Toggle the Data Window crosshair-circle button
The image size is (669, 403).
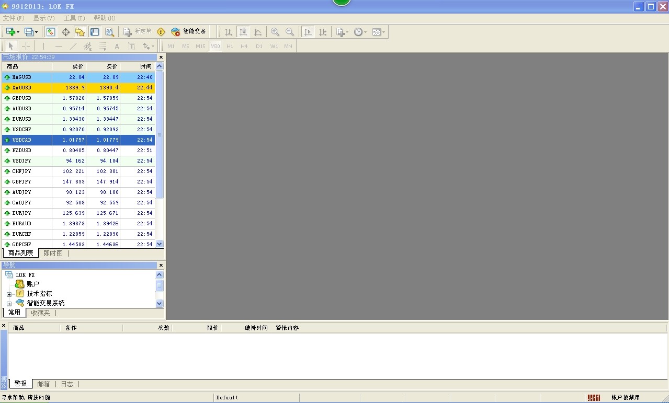click(65, 32)
